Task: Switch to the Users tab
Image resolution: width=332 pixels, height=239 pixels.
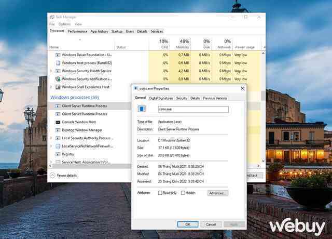Action: click(130, 31)
